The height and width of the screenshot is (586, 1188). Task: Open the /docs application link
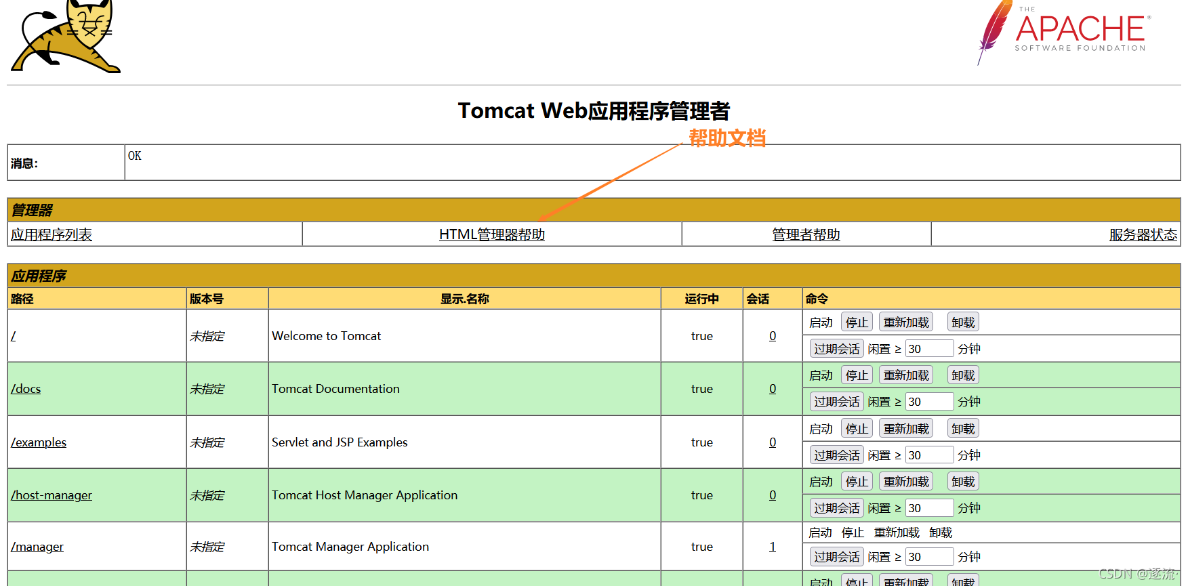(x=26, y=389)
